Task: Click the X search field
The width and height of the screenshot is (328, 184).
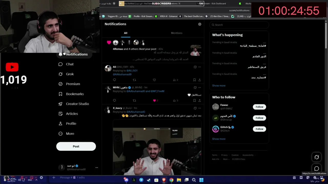Action: coord(239,25)
